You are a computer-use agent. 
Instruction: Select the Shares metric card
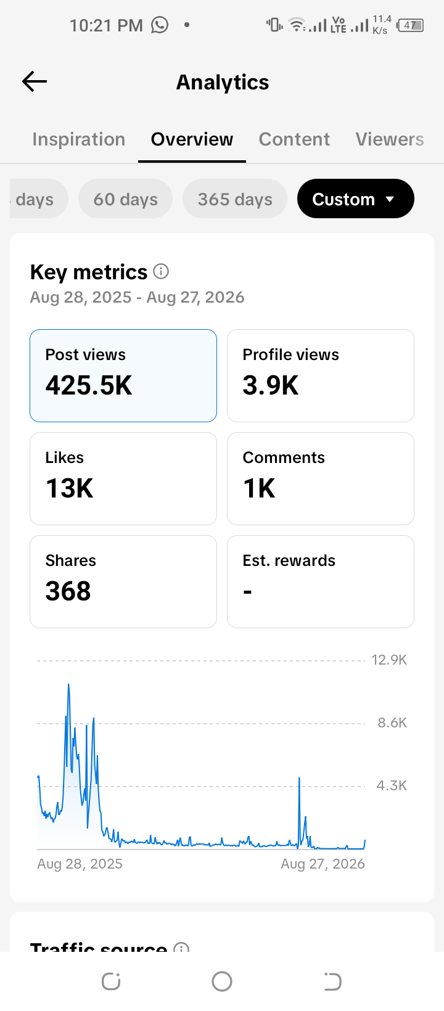tap(123, 581)
